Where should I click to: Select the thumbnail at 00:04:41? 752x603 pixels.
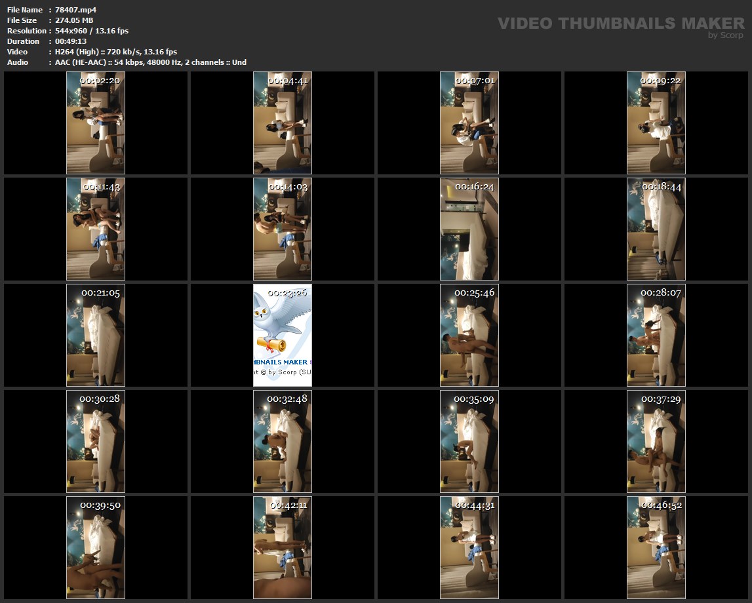(283, 123)
